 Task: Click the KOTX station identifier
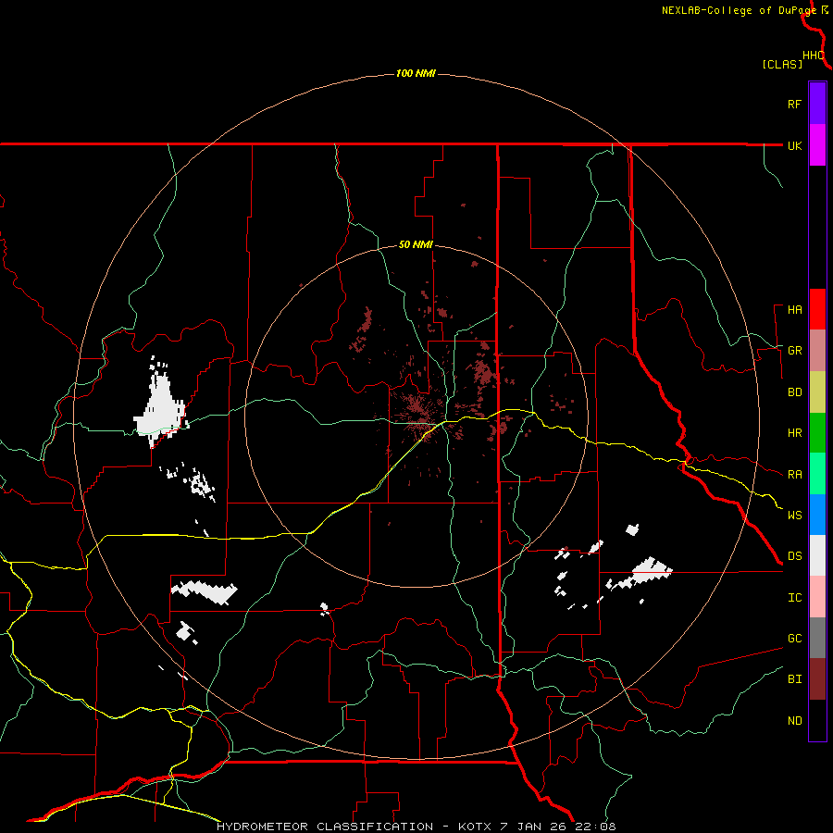coord(475,827)
